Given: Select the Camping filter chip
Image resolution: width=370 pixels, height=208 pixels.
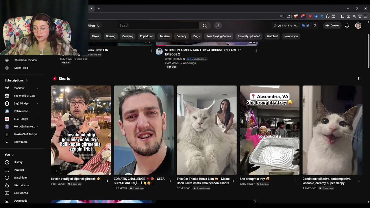Looking at the screenshot, I should [127, 36].
